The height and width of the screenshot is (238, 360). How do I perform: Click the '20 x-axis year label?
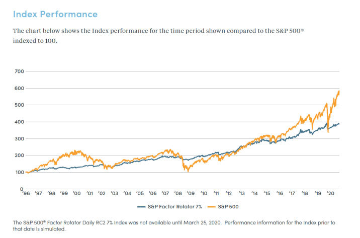[x=331, y=193]
